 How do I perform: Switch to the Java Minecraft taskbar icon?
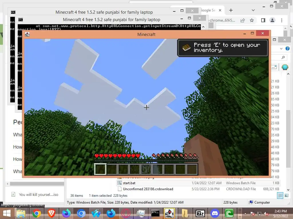pos(170,213)
